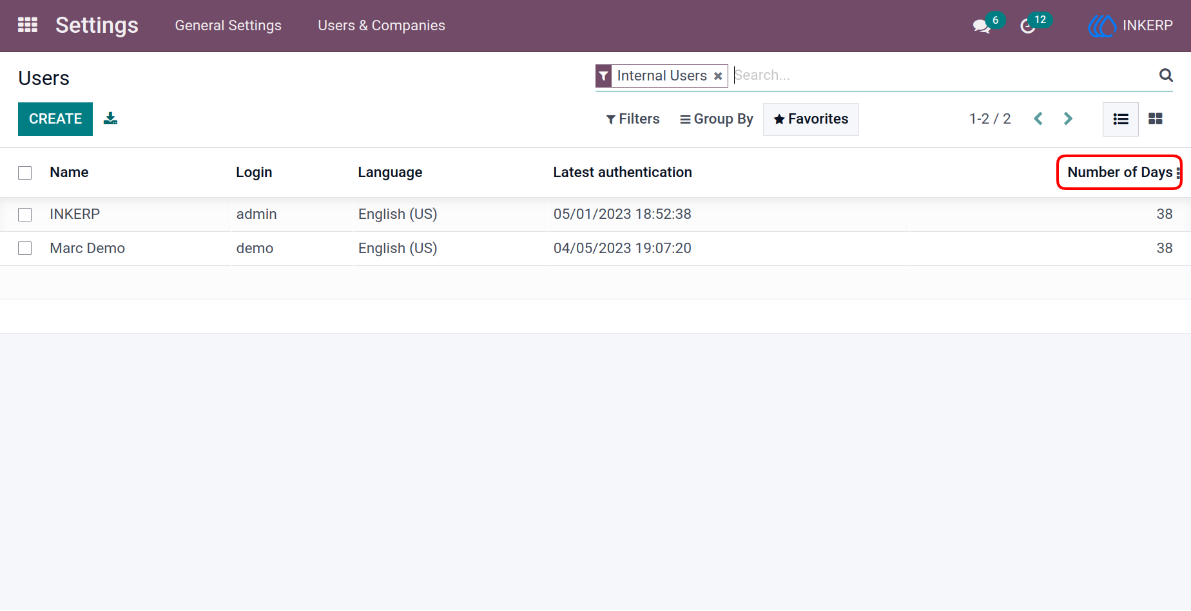Click the 05/01/2023 18:52:38 authentication cell
1191x611 pixels.
[623, 214]
